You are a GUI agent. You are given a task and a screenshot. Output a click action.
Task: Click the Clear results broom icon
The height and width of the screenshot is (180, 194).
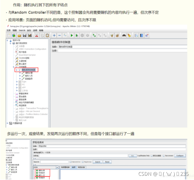click(112, 35)
